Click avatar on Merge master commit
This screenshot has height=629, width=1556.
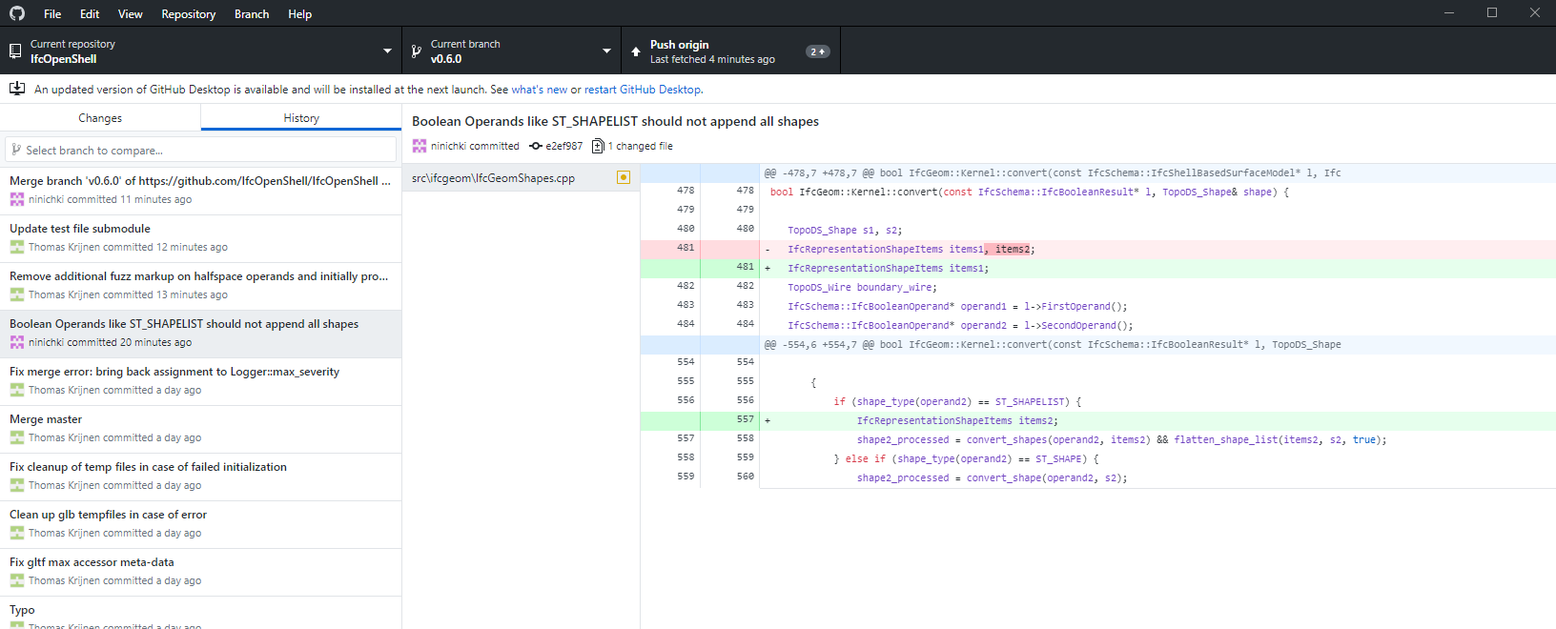(17, 437)
